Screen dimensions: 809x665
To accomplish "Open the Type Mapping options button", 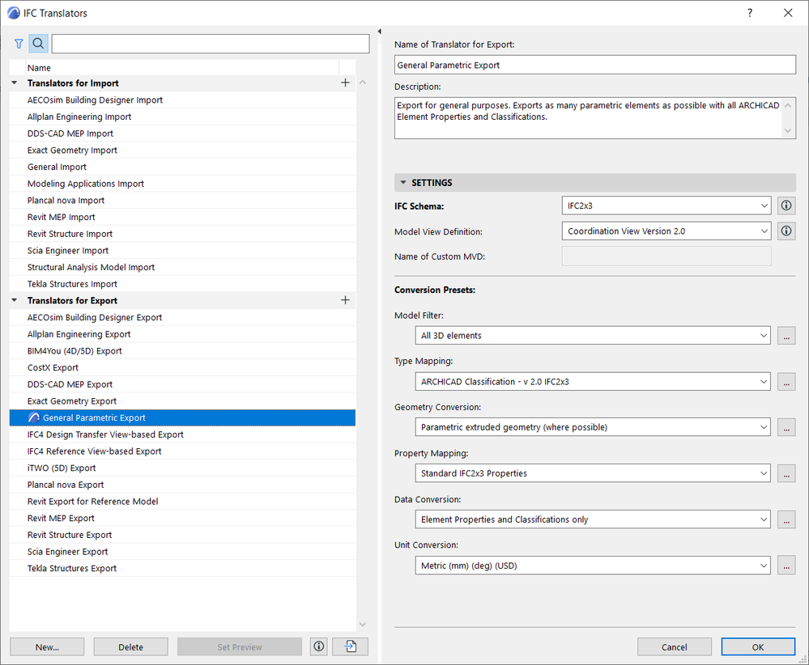I will [x=786, y=382].
